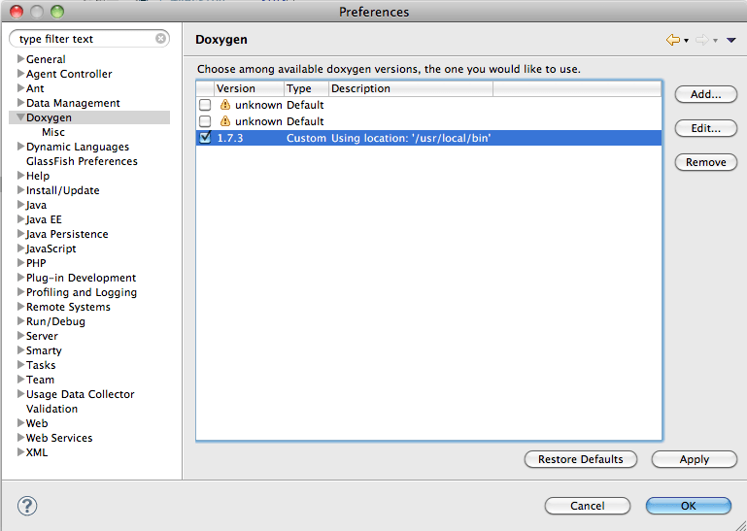Click the Apply button
This screenshot has width=747, height=531.
pyautogui.click(x=695, y=459)
